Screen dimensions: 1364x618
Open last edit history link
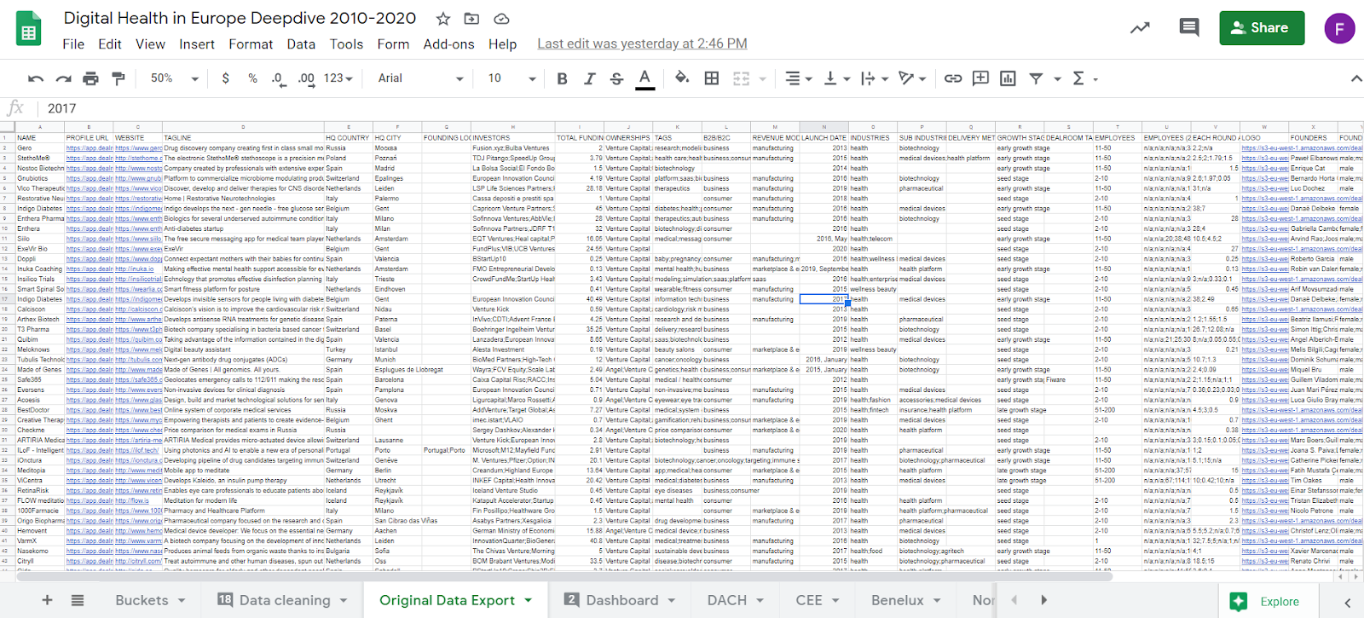click(642, 44)
